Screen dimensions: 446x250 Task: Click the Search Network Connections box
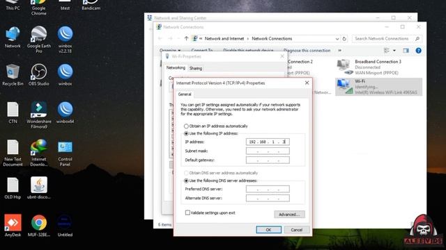coord(387,39)
